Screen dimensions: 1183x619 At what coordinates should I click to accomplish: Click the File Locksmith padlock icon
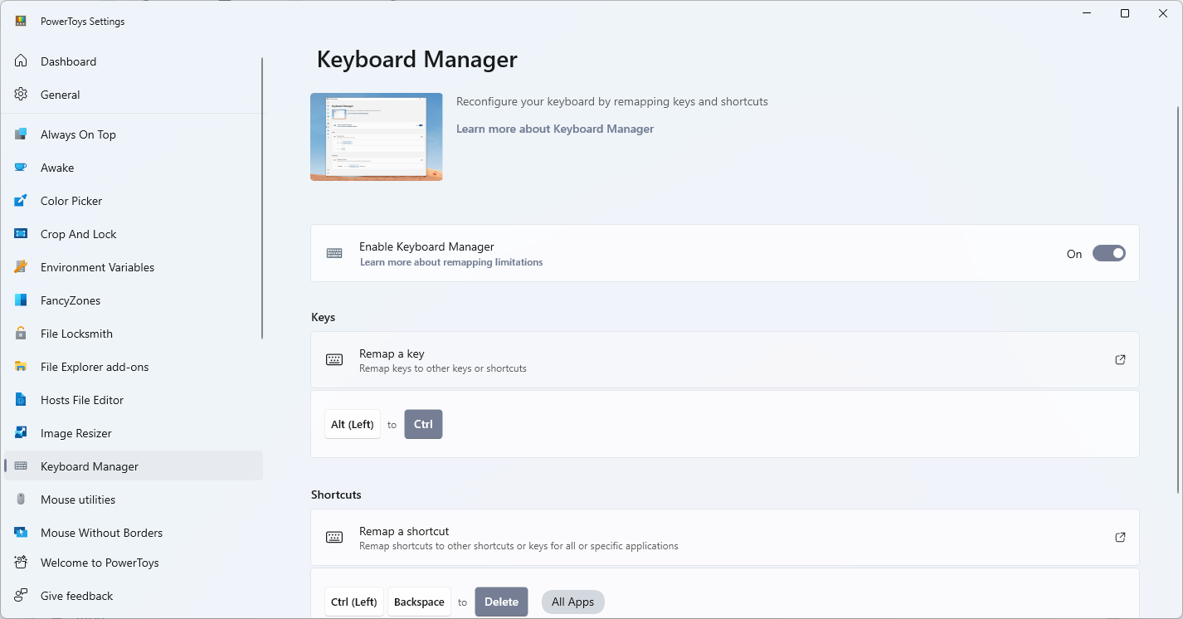pyautogui.click(x=21, y=334)
